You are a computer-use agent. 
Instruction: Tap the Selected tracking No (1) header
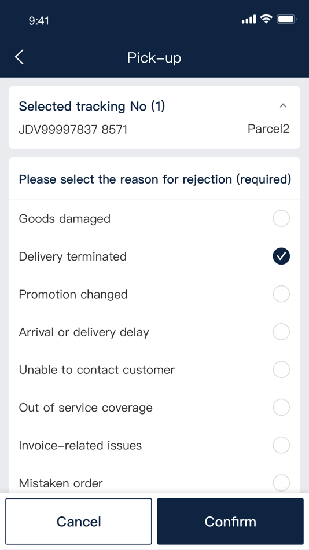coord(92,106)
